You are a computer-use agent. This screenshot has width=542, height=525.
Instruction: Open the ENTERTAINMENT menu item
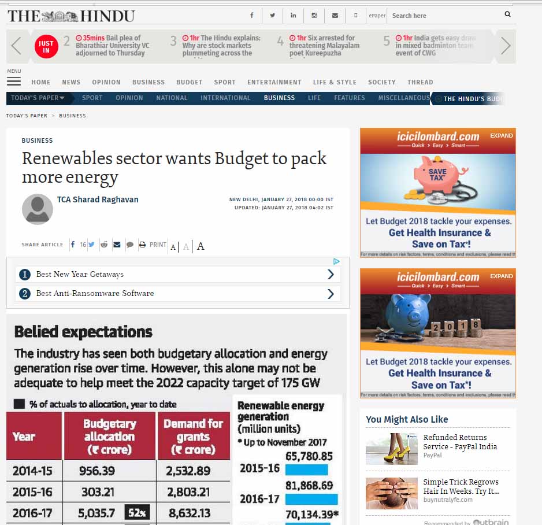click(x=274, y=82)
